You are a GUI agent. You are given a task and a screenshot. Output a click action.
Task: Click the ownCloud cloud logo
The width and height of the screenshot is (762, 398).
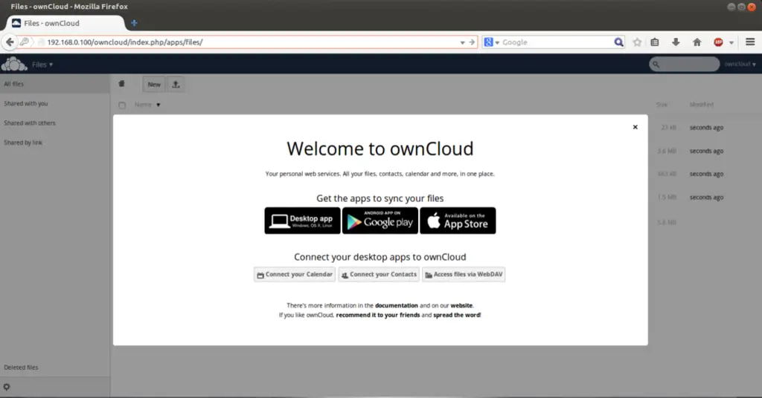14,64
